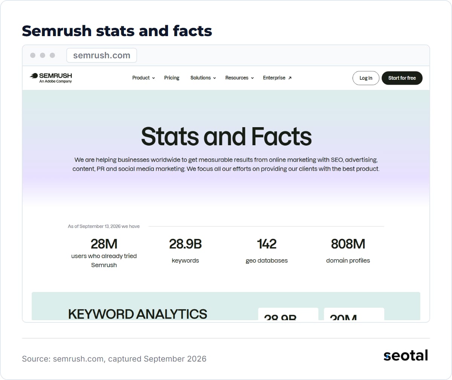The image size is (452, 380).
Task: Select the 28.9B keywords statistic
Action: [x=185, y=251]
